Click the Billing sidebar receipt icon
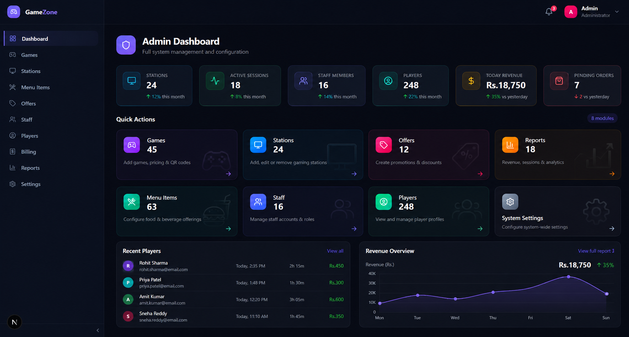Image resolution: width=629 pixels, height=337 pixels. [12, 151]
